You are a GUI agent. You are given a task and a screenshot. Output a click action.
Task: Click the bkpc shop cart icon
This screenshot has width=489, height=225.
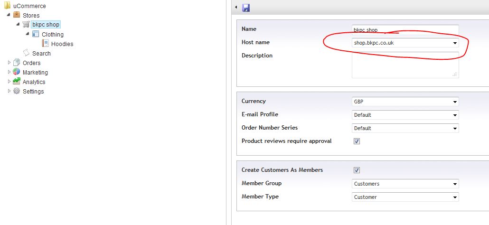26,25
